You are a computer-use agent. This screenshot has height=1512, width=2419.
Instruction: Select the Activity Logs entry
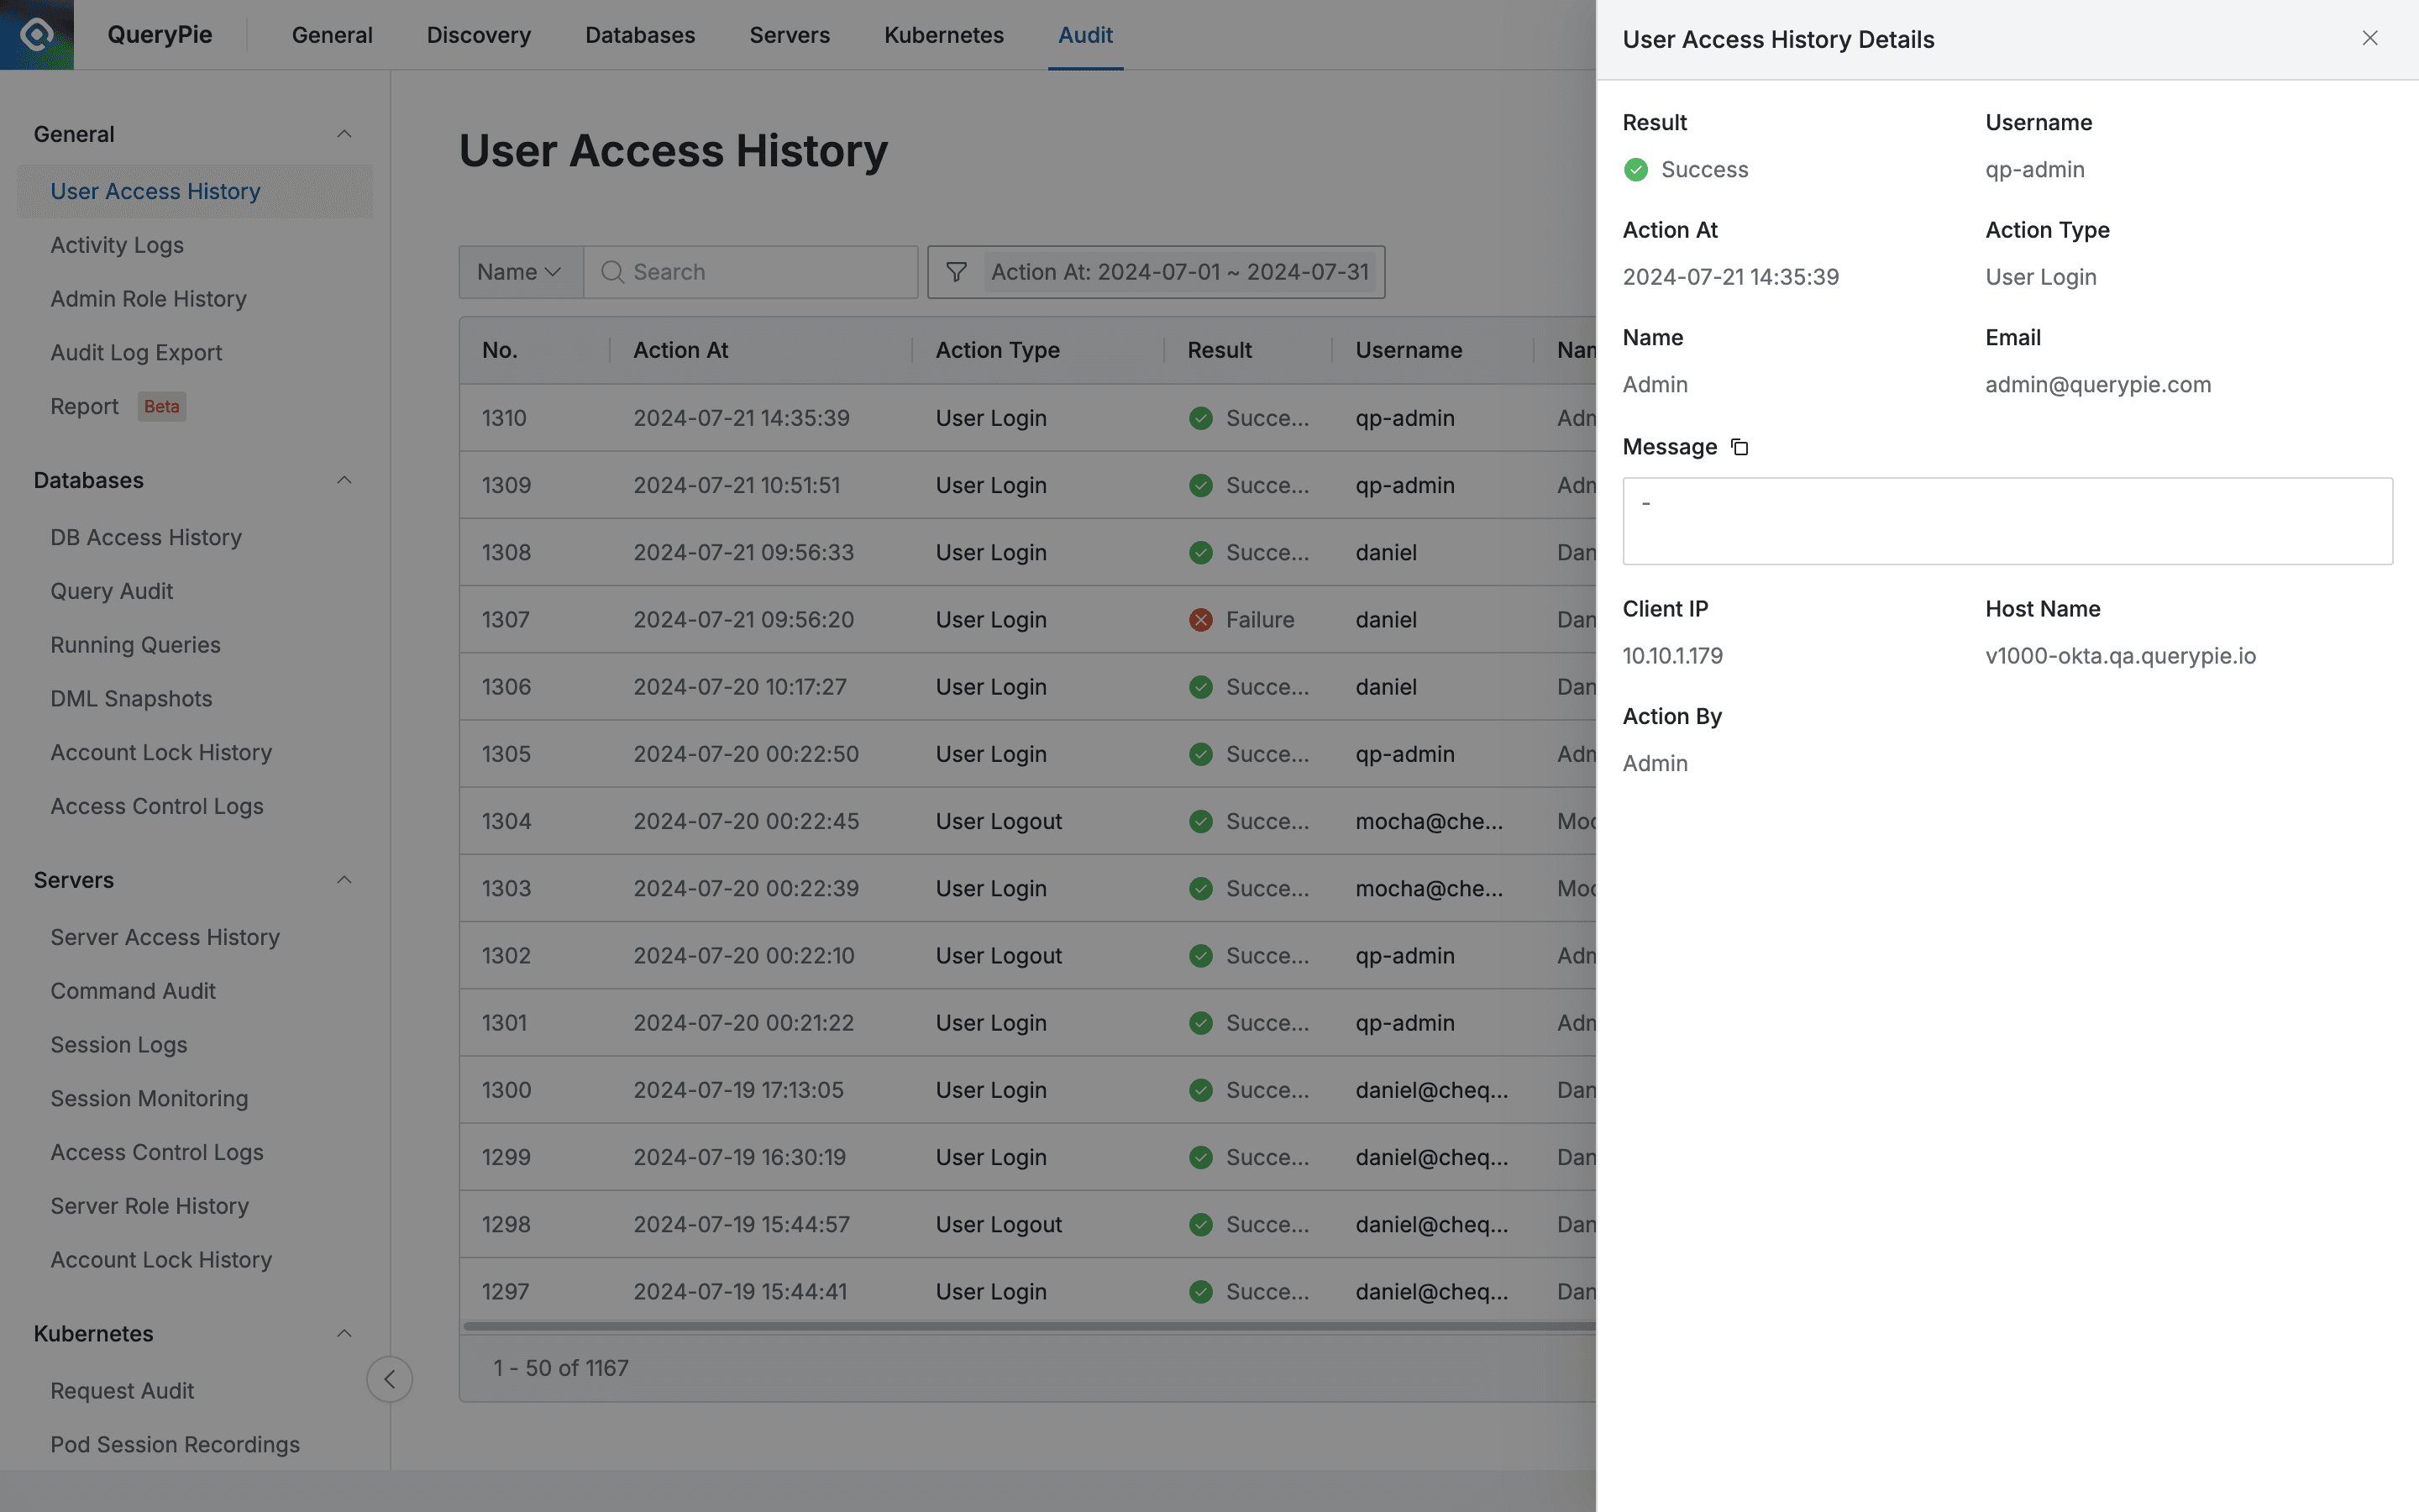tap(117, 245)
